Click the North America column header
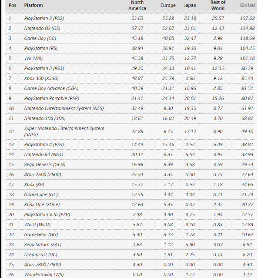The image size is (261, 278). [x=137, y=5]
